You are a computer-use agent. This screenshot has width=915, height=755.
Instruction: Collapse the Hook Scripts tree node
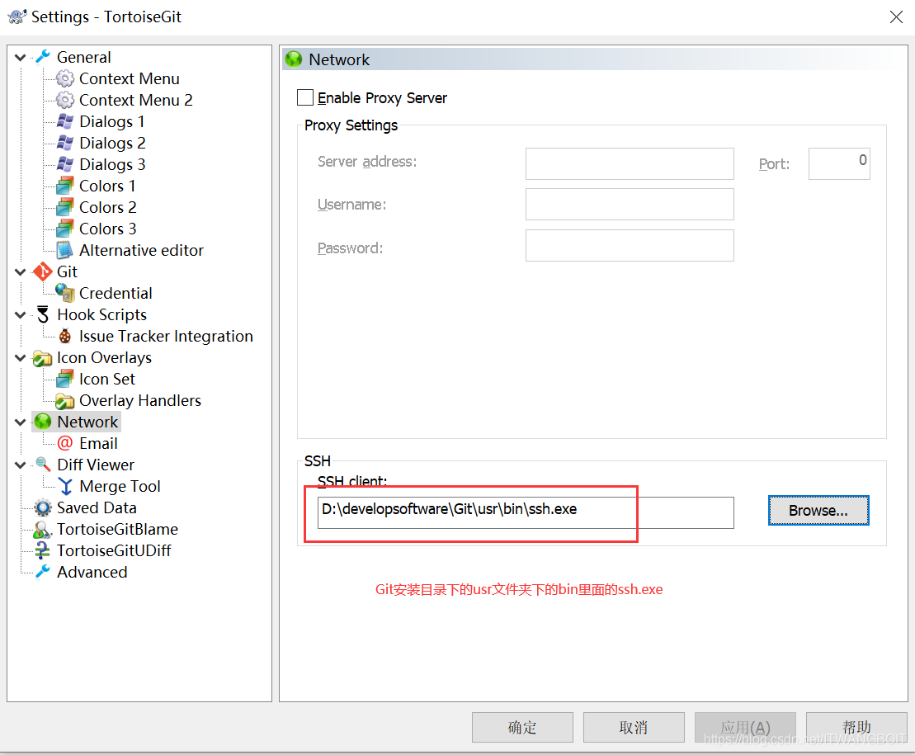21,314
